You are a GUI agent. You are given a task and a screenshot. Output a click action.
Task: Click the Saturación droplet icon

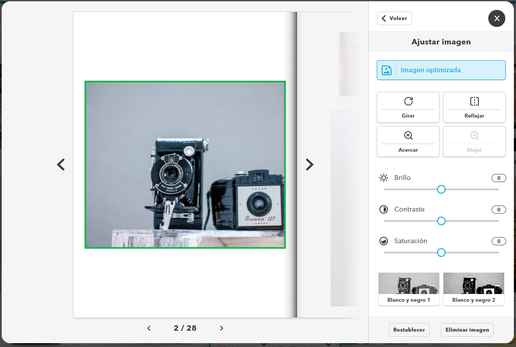point(383,241)
